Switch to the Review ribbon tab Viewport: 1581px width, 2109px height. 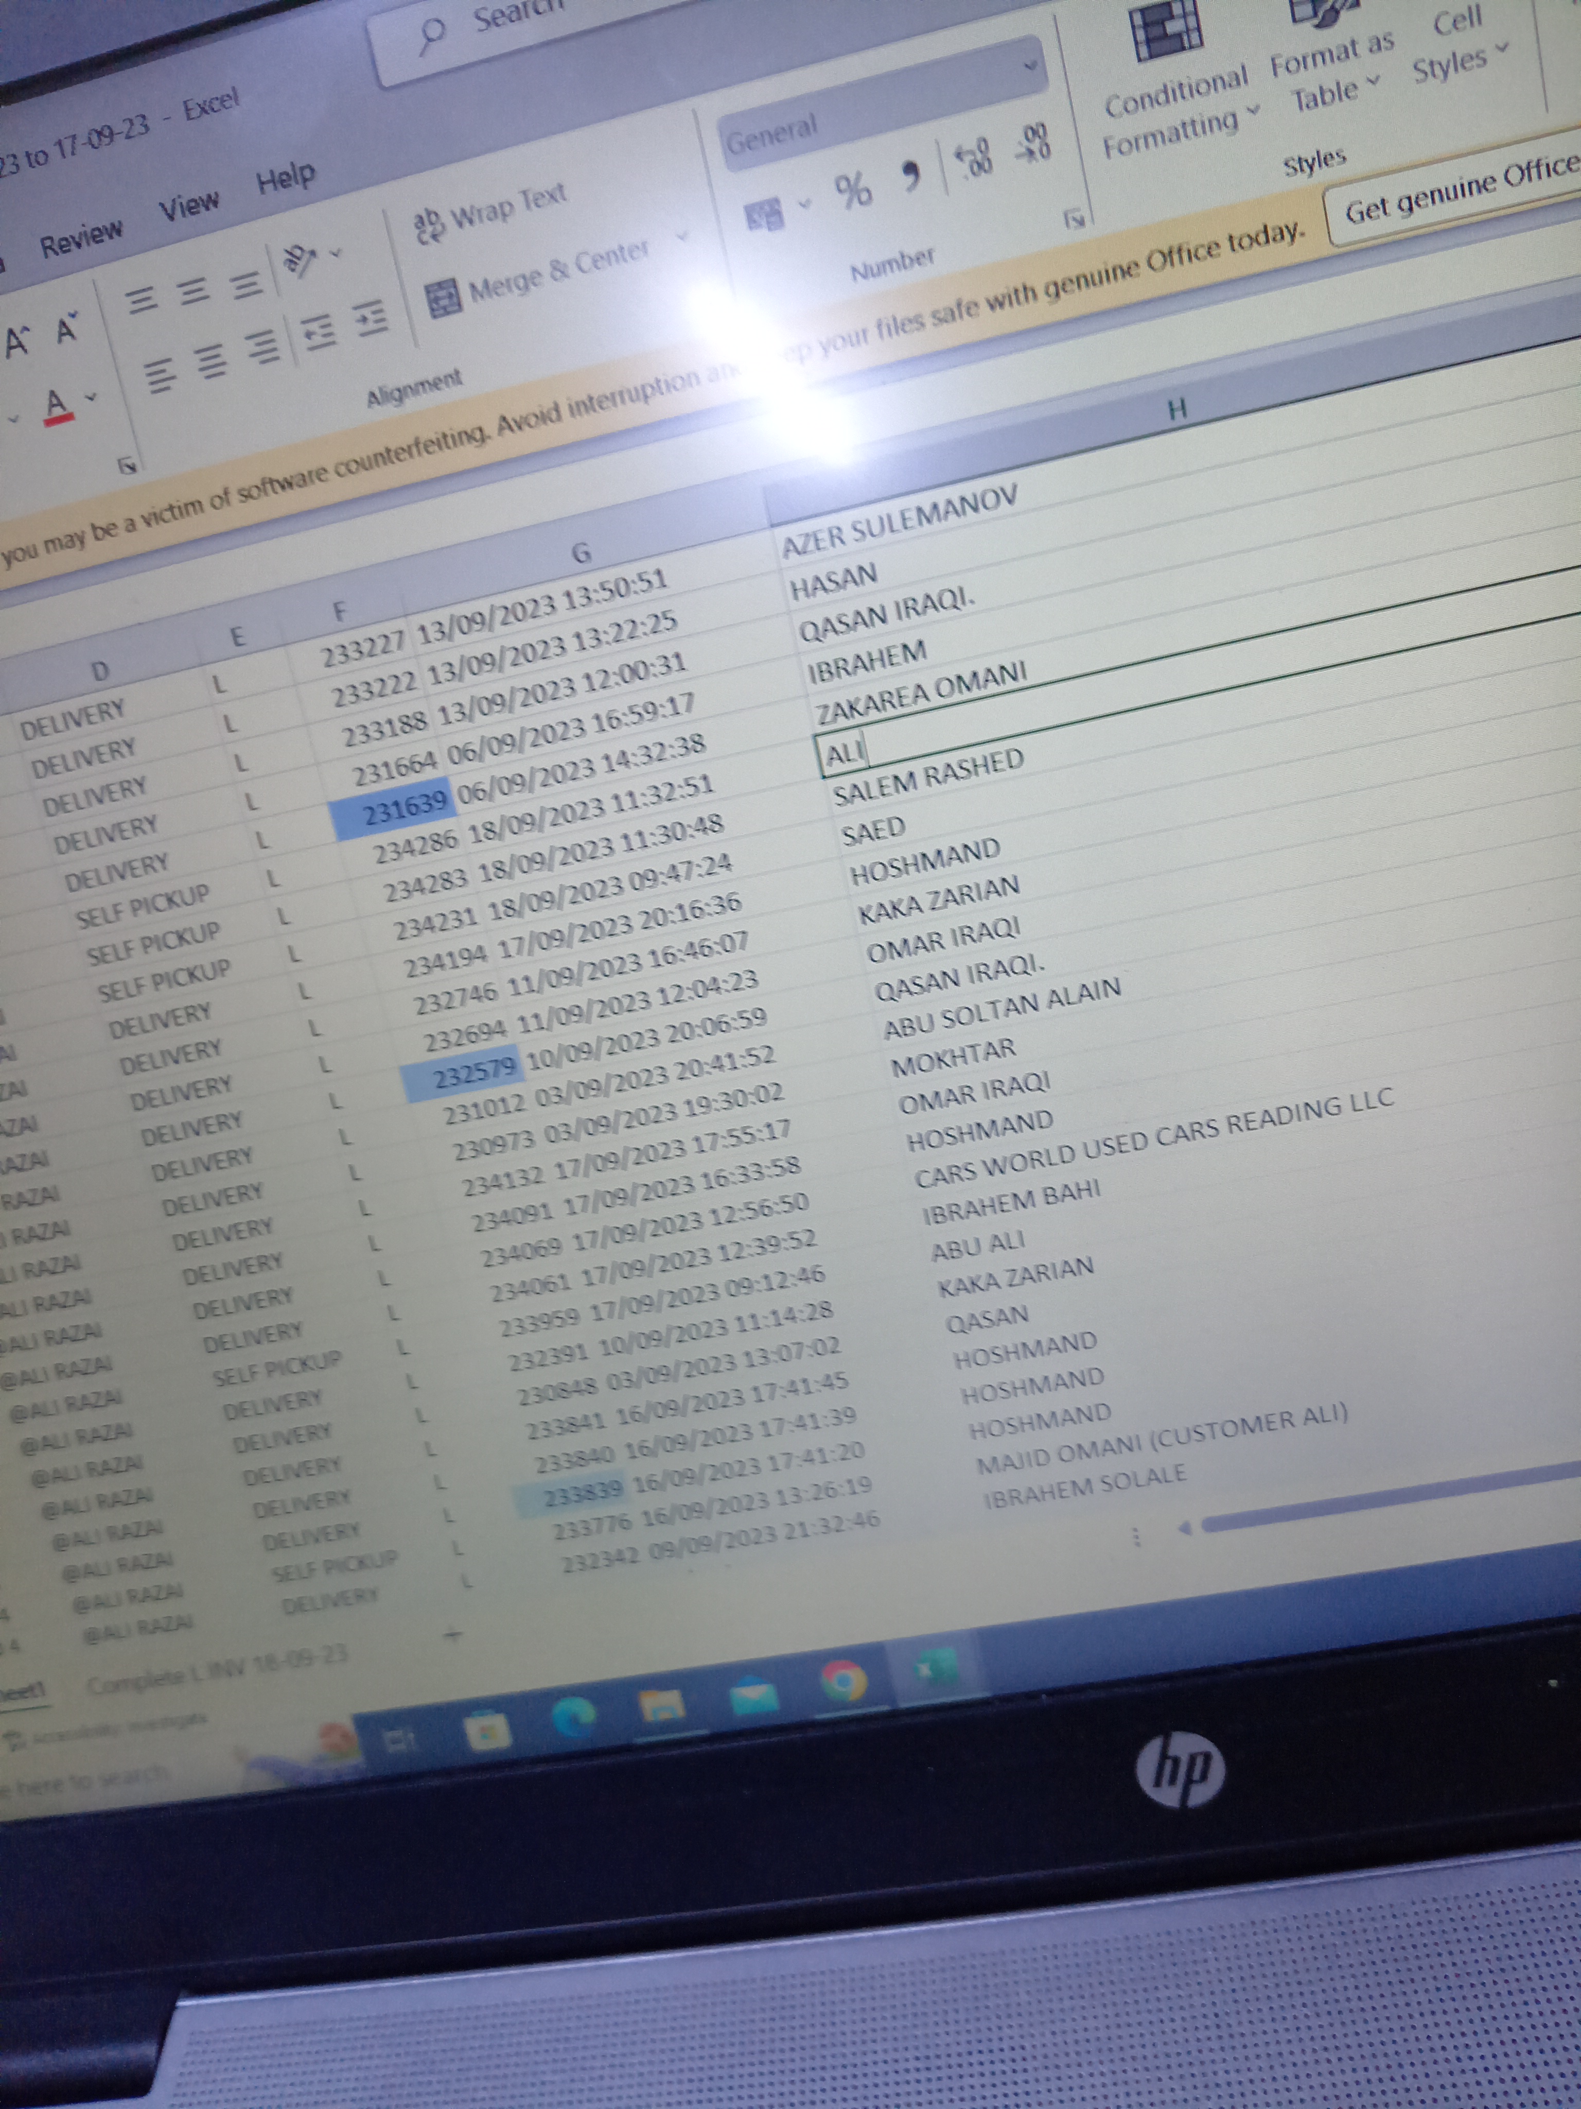coord(82,237)
